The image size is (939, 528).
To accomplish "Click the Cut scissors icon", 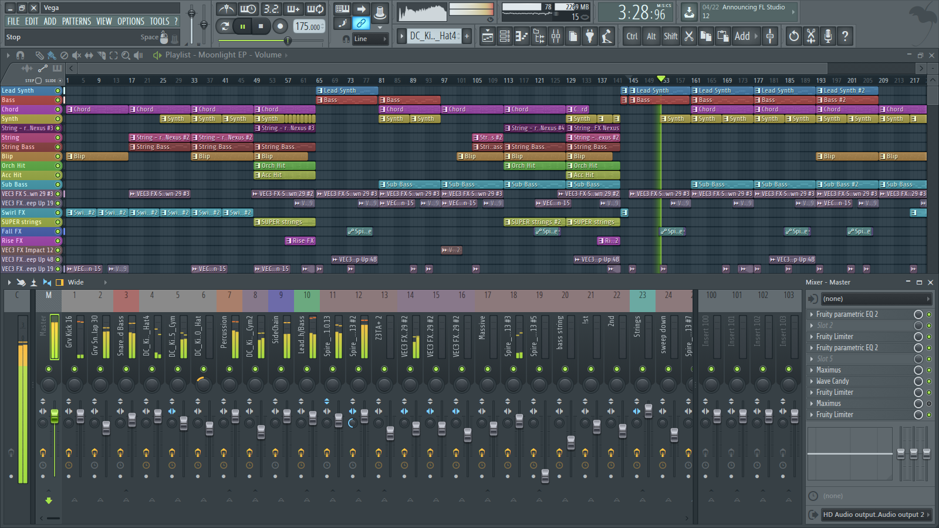I will (x=689, y=36).
